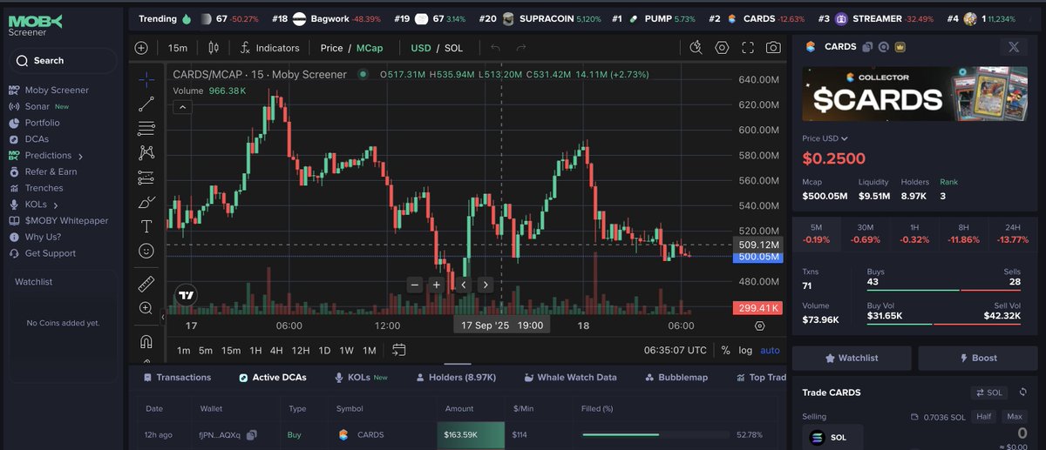1046x450 pixels.
Task: Open the go-to-date calendar icon
Action: pos(399,350)
